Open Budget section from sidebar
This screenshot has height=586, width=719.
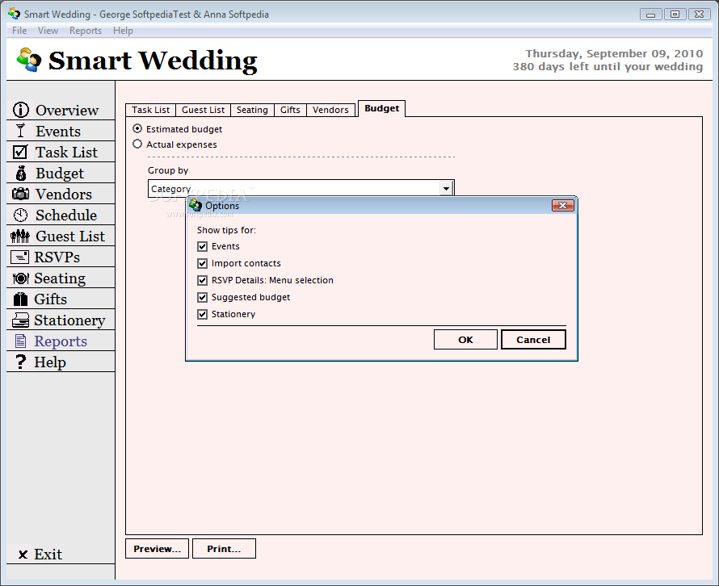pos(60,174)
